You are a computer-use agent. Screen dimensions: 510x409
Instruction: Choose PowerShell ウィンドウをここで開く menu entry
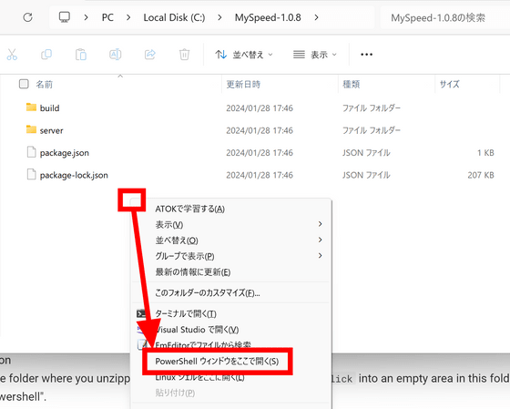pos(217,362)
